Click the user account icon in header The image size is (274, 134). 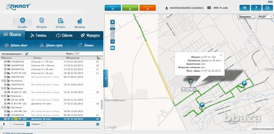tap(167, 8)
